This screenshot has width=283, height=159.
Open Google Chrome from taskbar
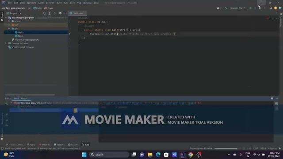[191, 155]
